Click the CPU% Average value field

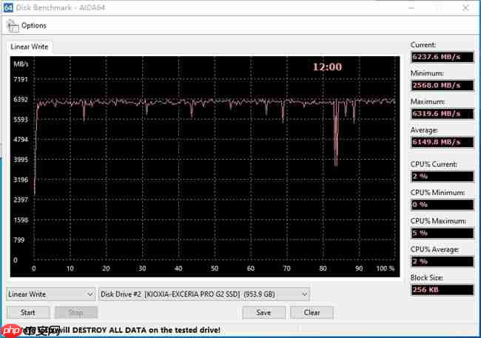click(x=443, y=262)
